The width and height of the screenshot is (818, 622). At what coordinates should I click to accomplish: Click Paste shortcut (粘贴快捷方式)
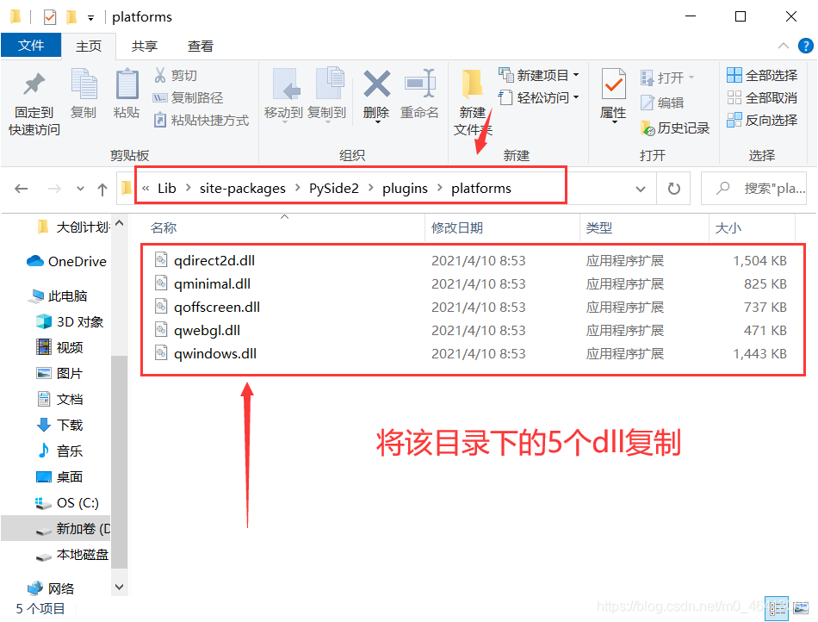coord(201,120)
